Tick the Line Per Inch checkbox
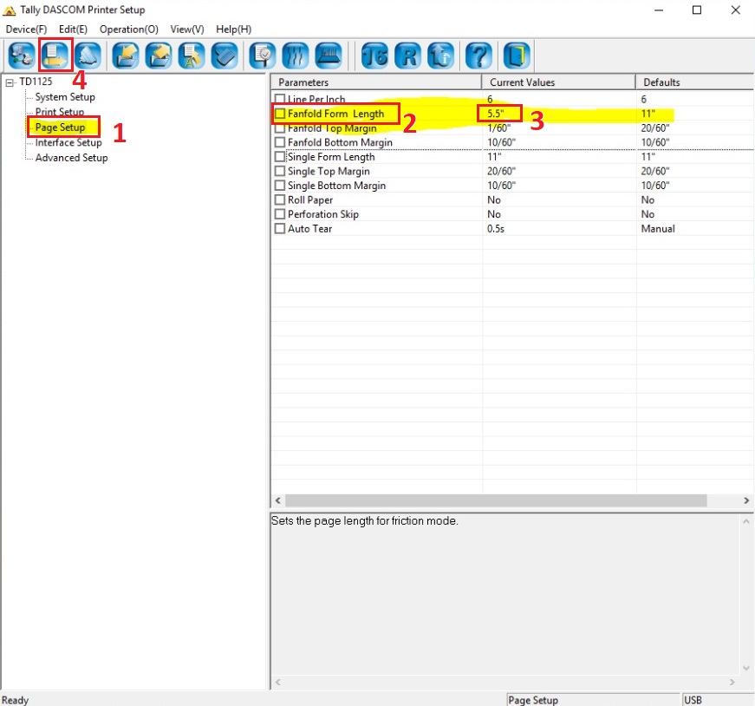Image resolution: width=755 pixels, height=706 pixels. pyautogui.click(x=280, y=99)
